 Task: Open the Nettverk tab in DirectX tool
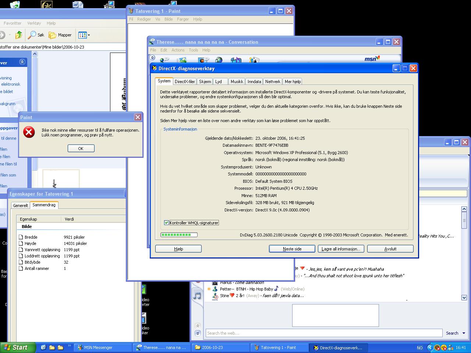coord(273,82)
